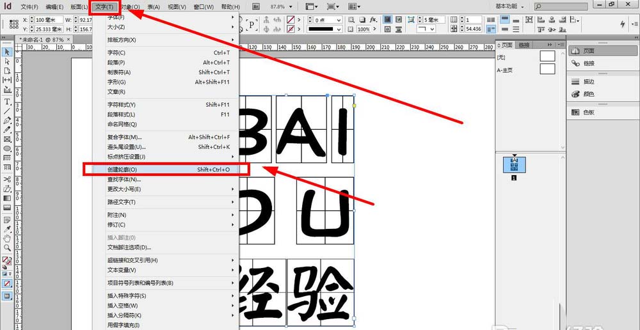
Task: Open the 版面(L) menu
Action: (x=79, y=7)
